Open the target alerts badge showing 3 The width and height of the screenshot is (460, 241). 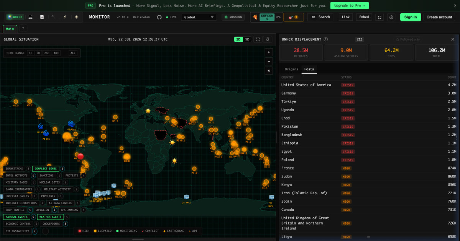pos(293,17)
